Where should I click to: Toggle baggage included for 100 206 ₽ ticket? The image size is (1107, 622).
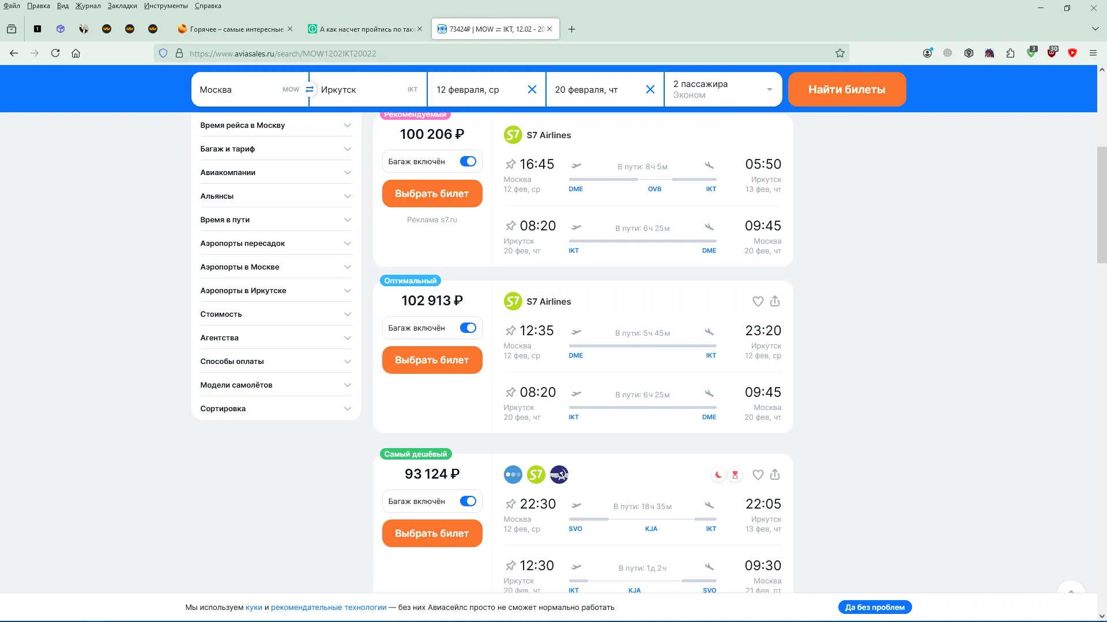[468, 161]
